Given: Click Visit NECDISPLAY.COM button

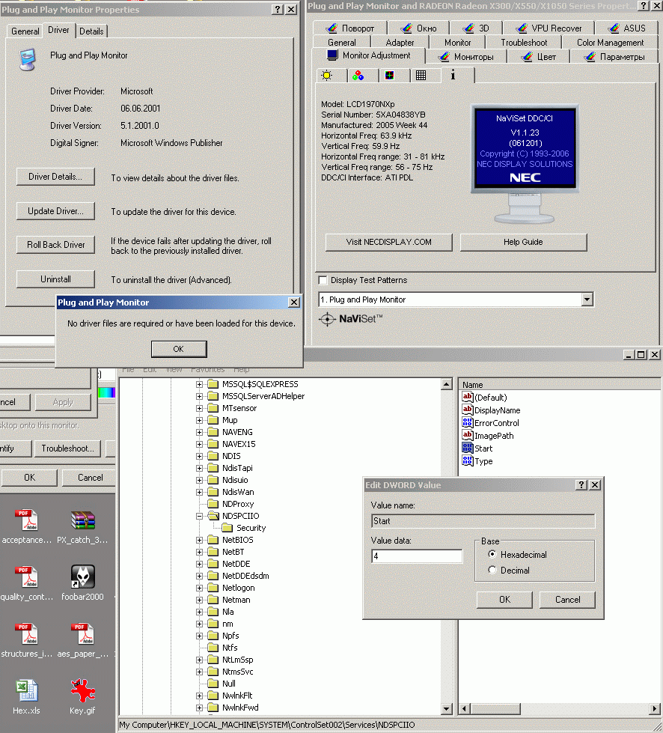Looking at the screenshot, I should pos(388,242).
